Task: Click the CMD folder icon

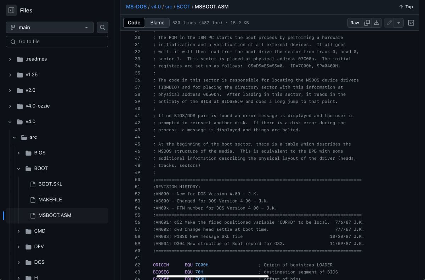Action: (x=29, y=231)
